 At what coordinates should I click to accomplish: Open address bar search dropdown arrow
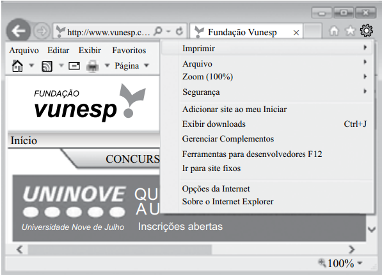(168, 31)
